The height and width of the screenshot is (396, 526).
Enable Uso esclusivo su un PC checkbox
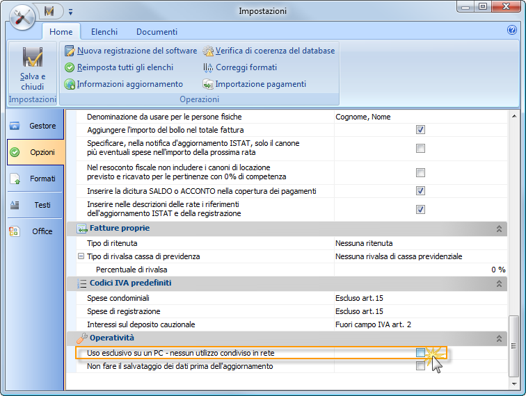pos(420,353)
